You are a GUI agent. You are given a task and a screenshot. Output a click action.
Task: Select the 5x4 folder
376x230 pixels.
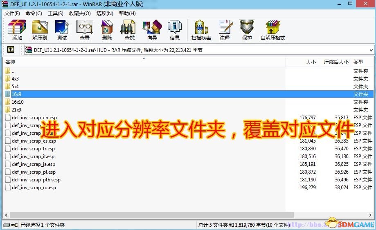(189, 86)
